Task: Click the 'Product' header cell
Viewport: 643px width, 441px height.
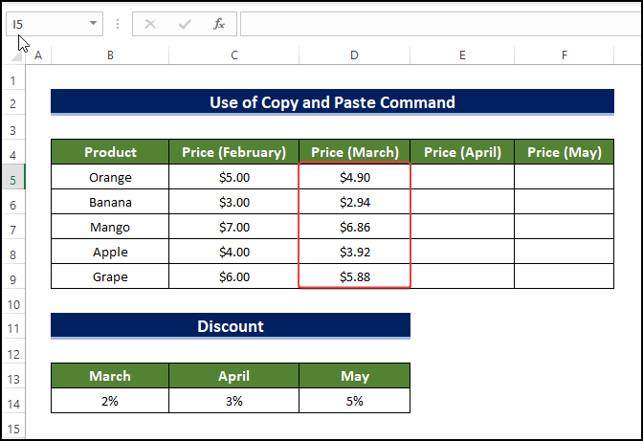Action: point(110,152)
